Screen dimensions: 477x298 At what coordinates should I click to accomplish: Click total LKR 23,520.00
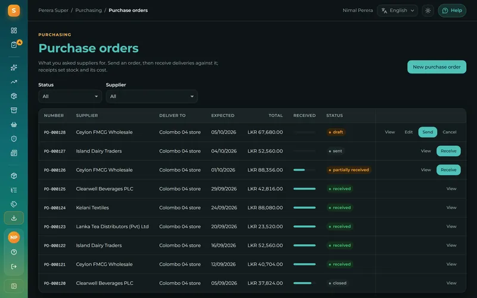pos(265,226)
